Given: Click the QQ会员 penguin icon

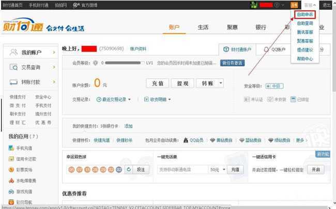Looking at the screenshot, I should (x=186, y=140).
